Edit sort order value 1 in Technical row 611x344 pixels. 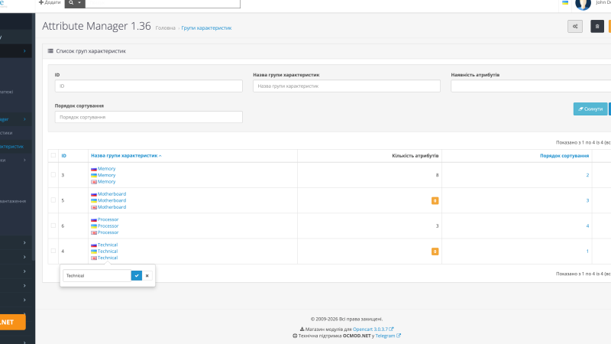tap(587, 252)
